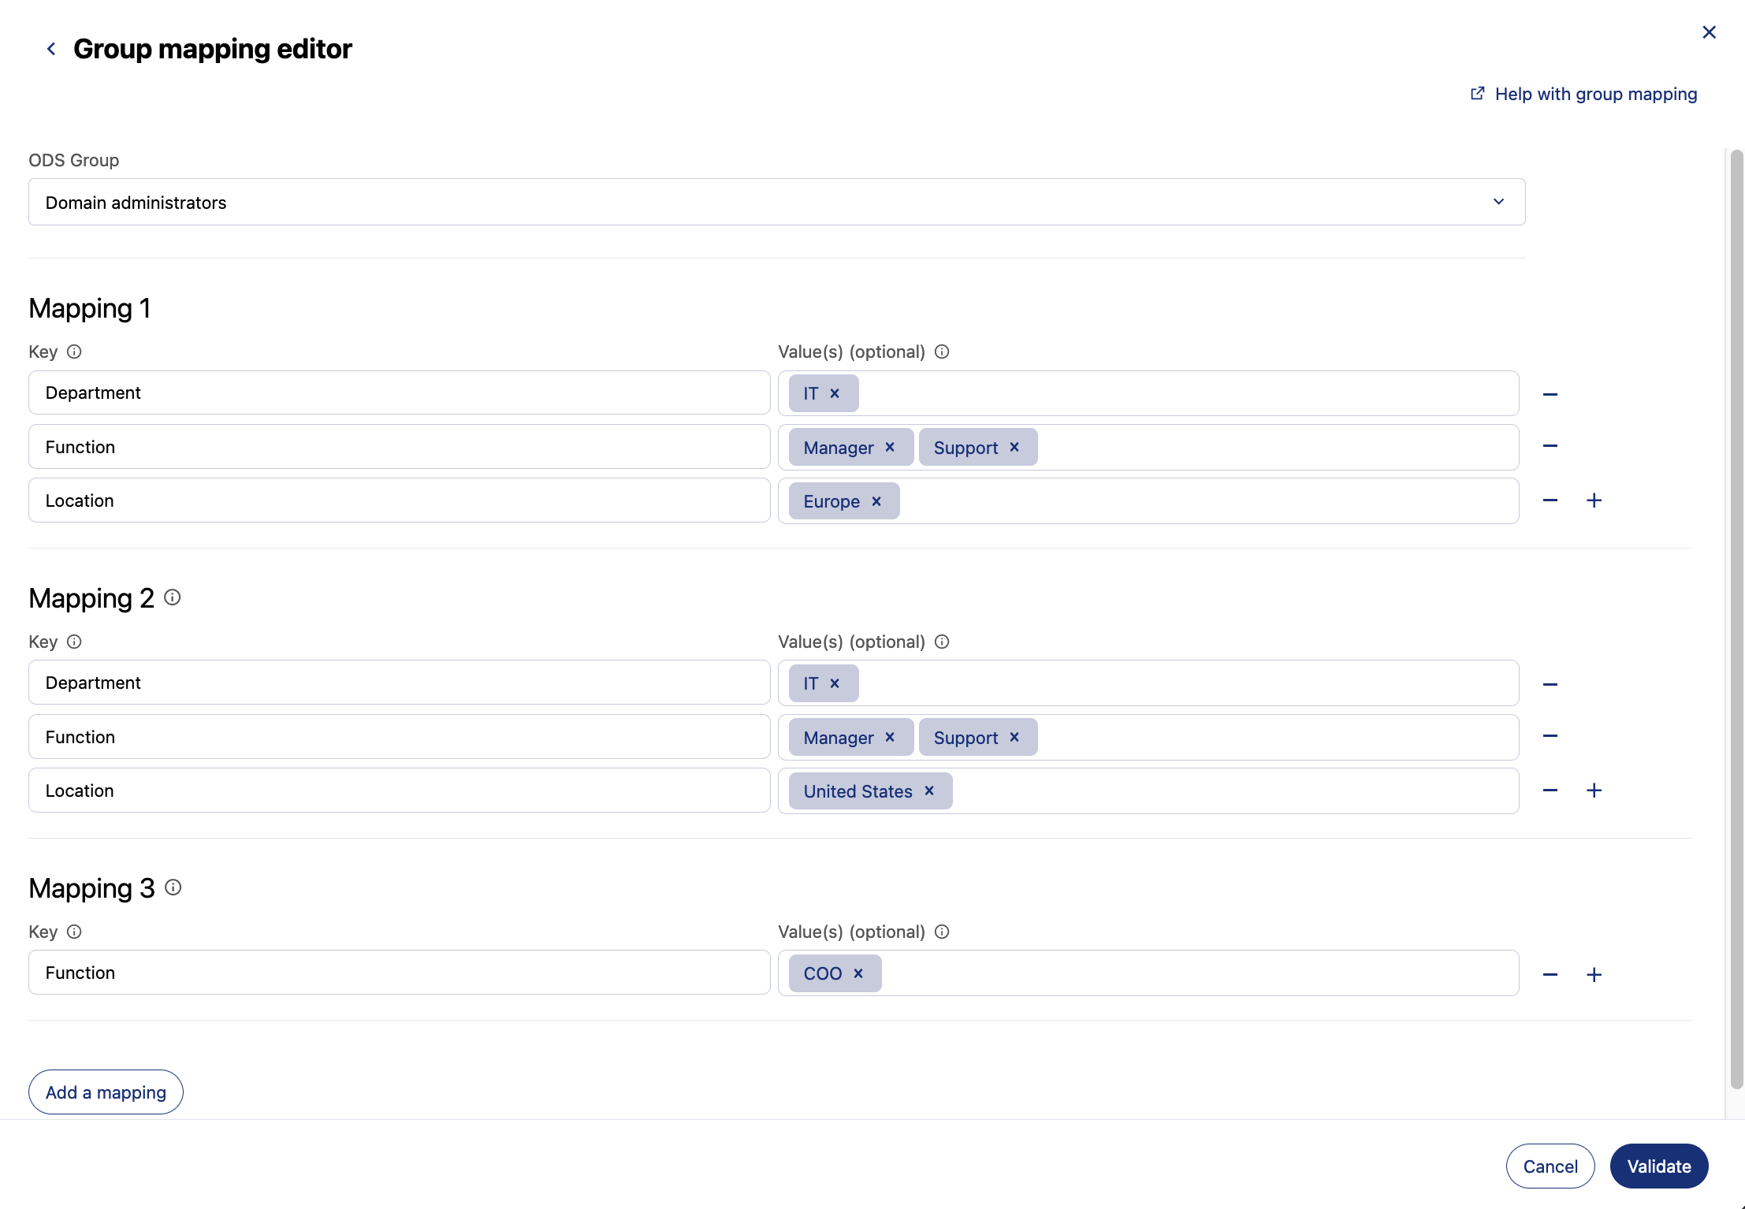Click the Cancel button

(1550, 1166)
